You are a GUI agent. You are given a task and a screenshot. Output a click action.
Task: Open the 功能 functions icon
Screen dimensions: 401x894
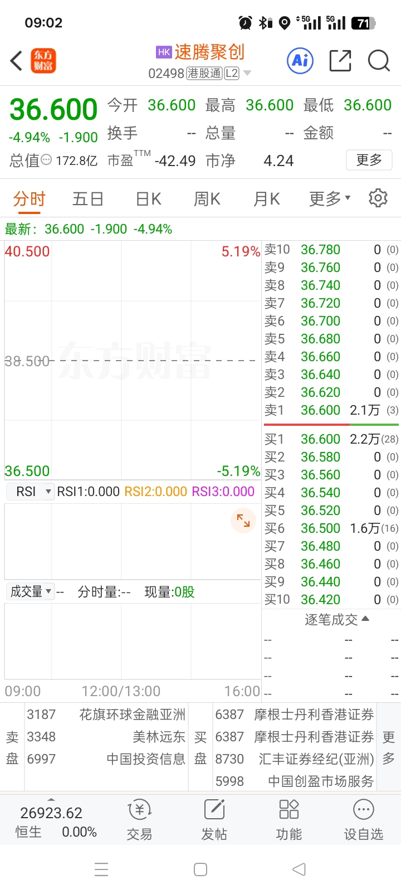pyautogui.click(x=289, y=819)
